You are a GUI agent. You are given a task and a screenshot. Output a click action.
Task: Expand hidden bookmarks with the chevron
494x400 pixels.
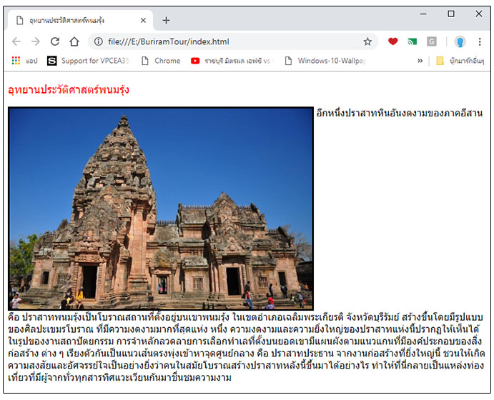coord(420,61)
